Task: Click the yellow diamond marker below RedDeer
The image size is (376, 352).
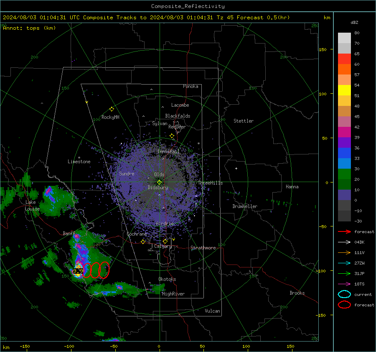Action: click(x=172, y=136)
